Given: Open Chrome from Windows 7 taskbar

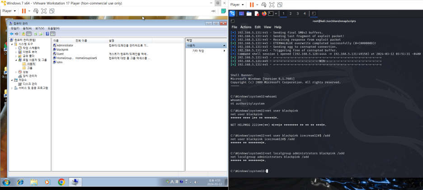Looking at the screenshot, I should [61, 182].
